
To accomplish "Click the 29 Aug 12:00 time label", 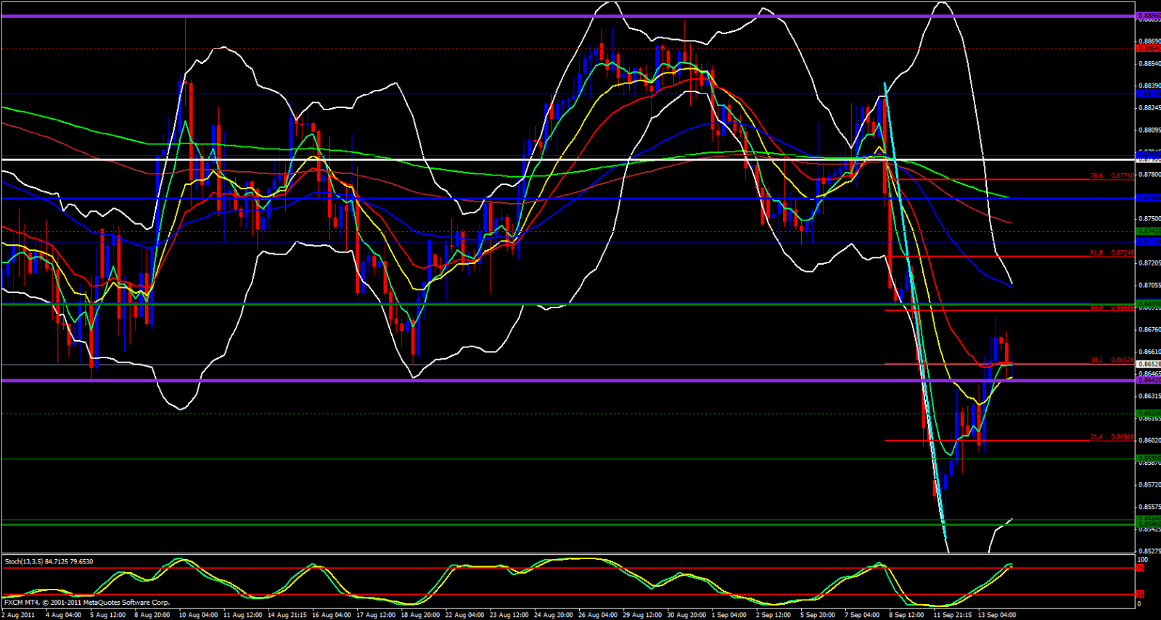I will coord(642,615).
